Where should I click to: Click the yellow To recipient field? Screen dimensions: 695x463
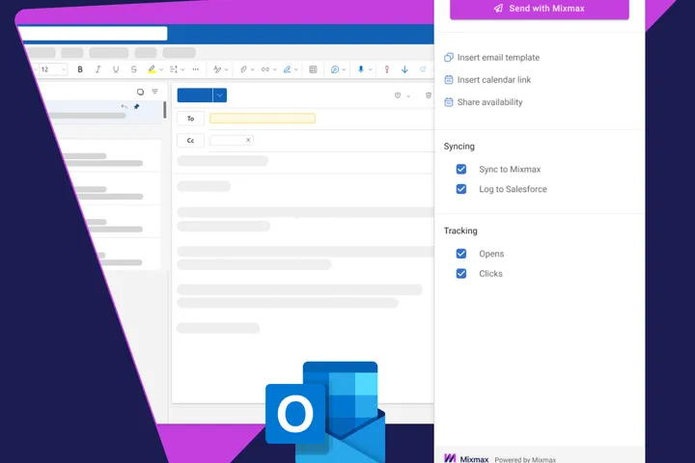[x=263, y=119]
